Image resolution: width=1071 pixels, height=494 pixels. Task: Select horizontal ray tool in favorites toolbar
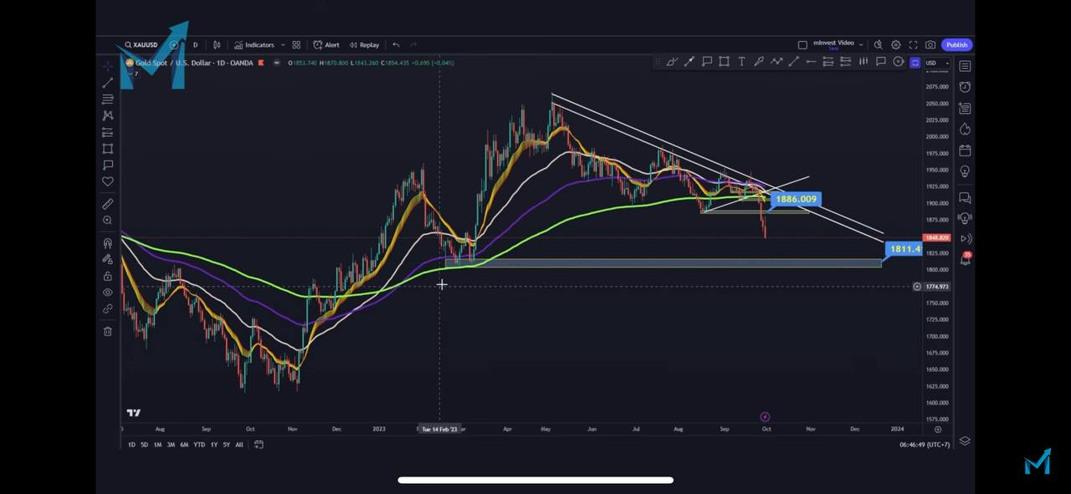(811, 62)
